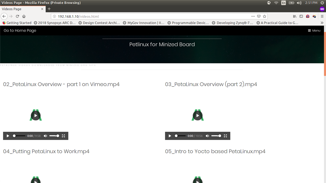
Task: Show more bookmarks chevron
Action: [322, 23]
